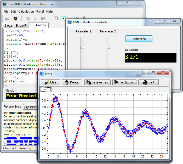Click the Save file toolbar icon
This screenshot has width=183, height=164.
15,19
